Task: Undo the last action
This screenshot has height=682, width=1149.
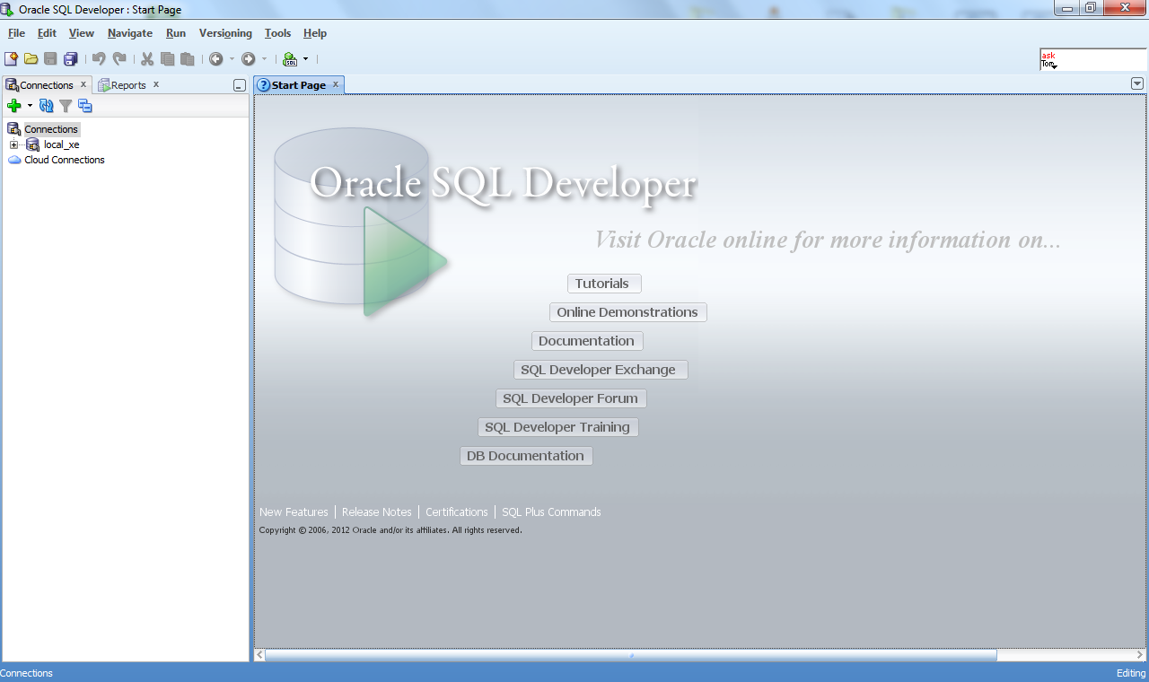Action: 99,59
